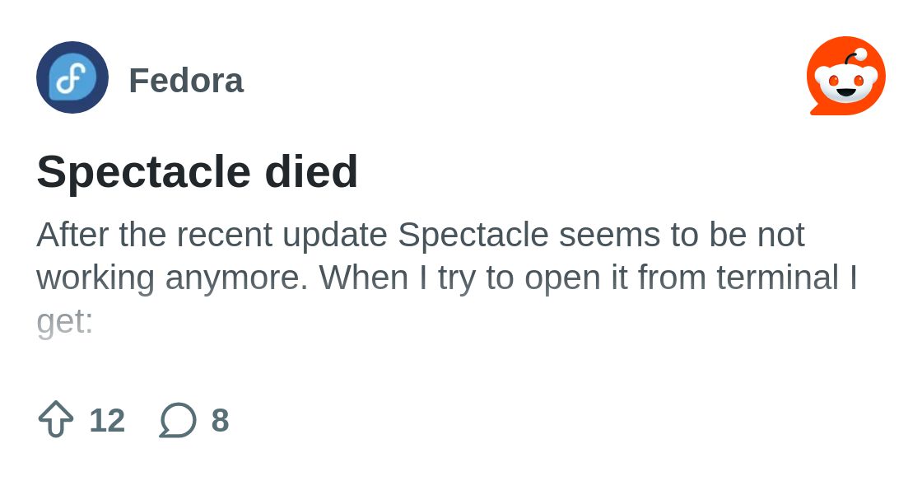Open the "Spectacle died" post title

coord(198,171)
